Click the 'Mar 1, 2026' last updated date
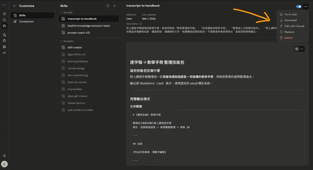 coord(149,19)
